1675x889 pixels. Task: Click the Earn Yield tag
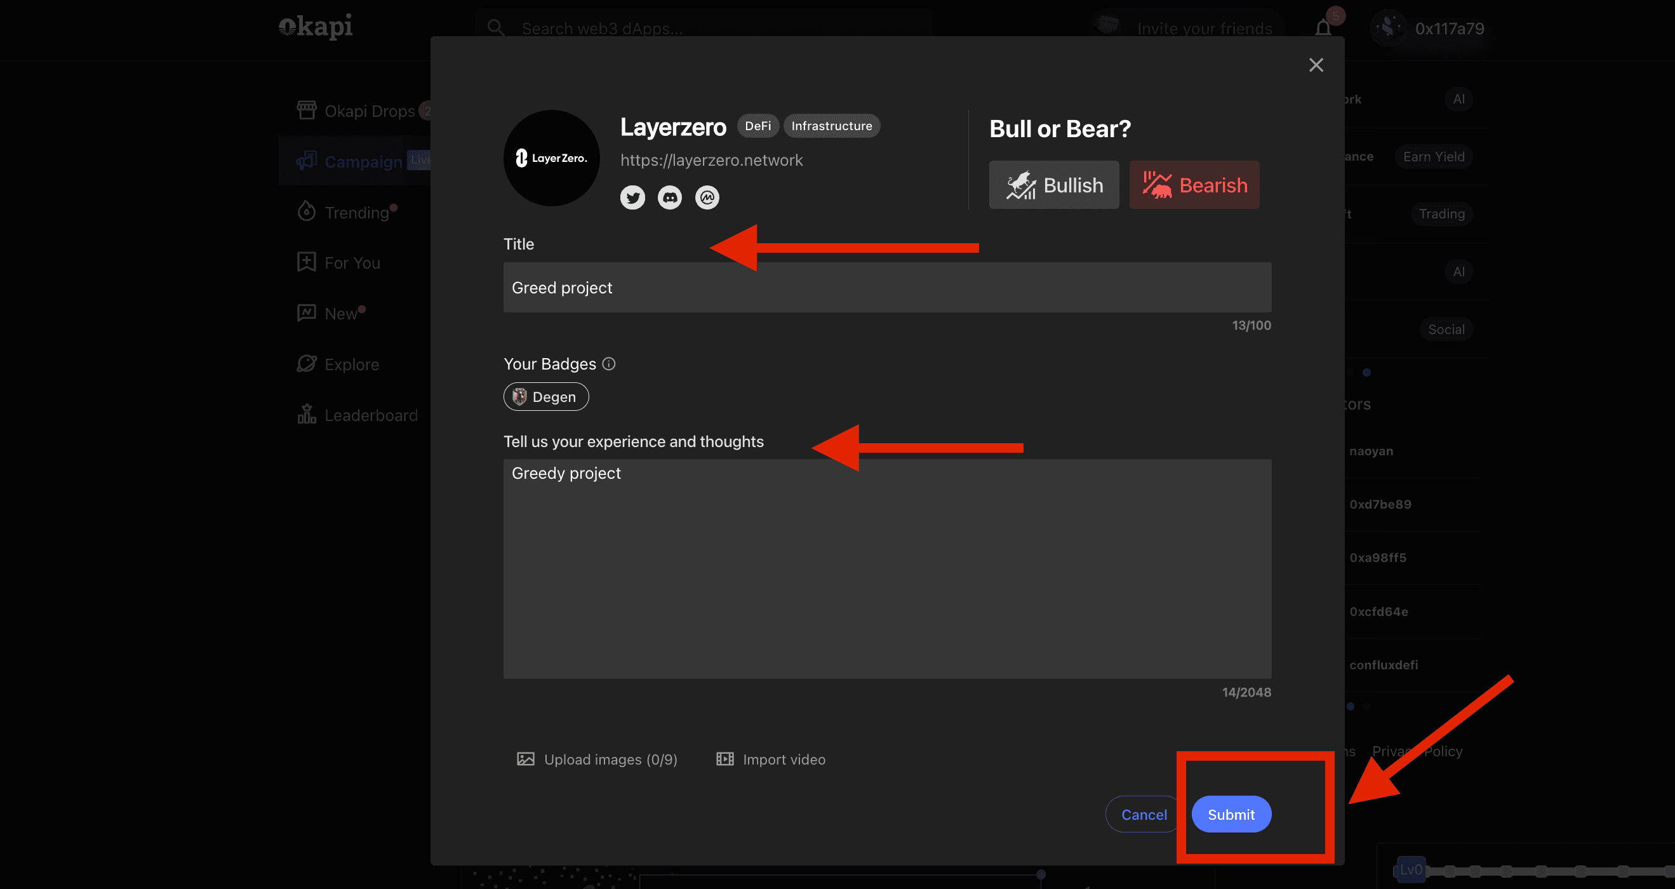(x=1433, y=157)
